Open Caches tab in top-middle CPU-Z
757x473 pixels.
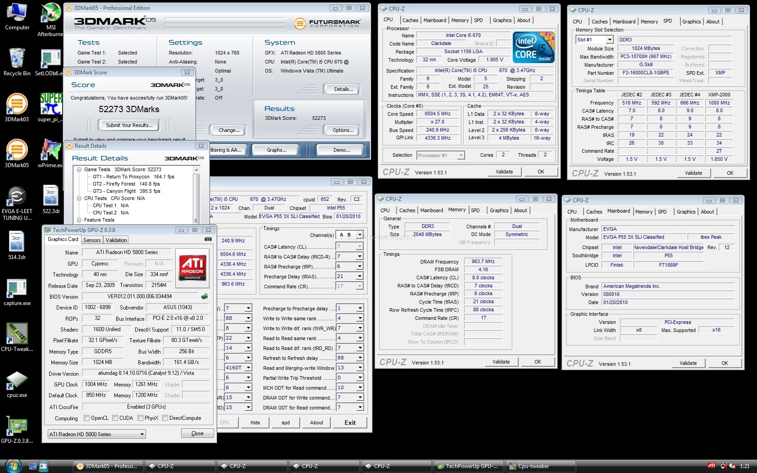[x=410, y=20]
